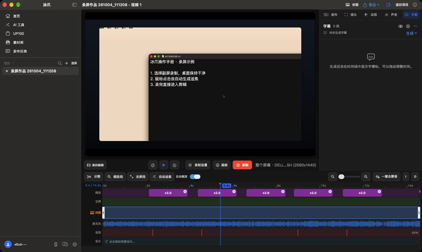422x252 pixels.
Task: Click the red 录制 button
Action: coord(242,165)
